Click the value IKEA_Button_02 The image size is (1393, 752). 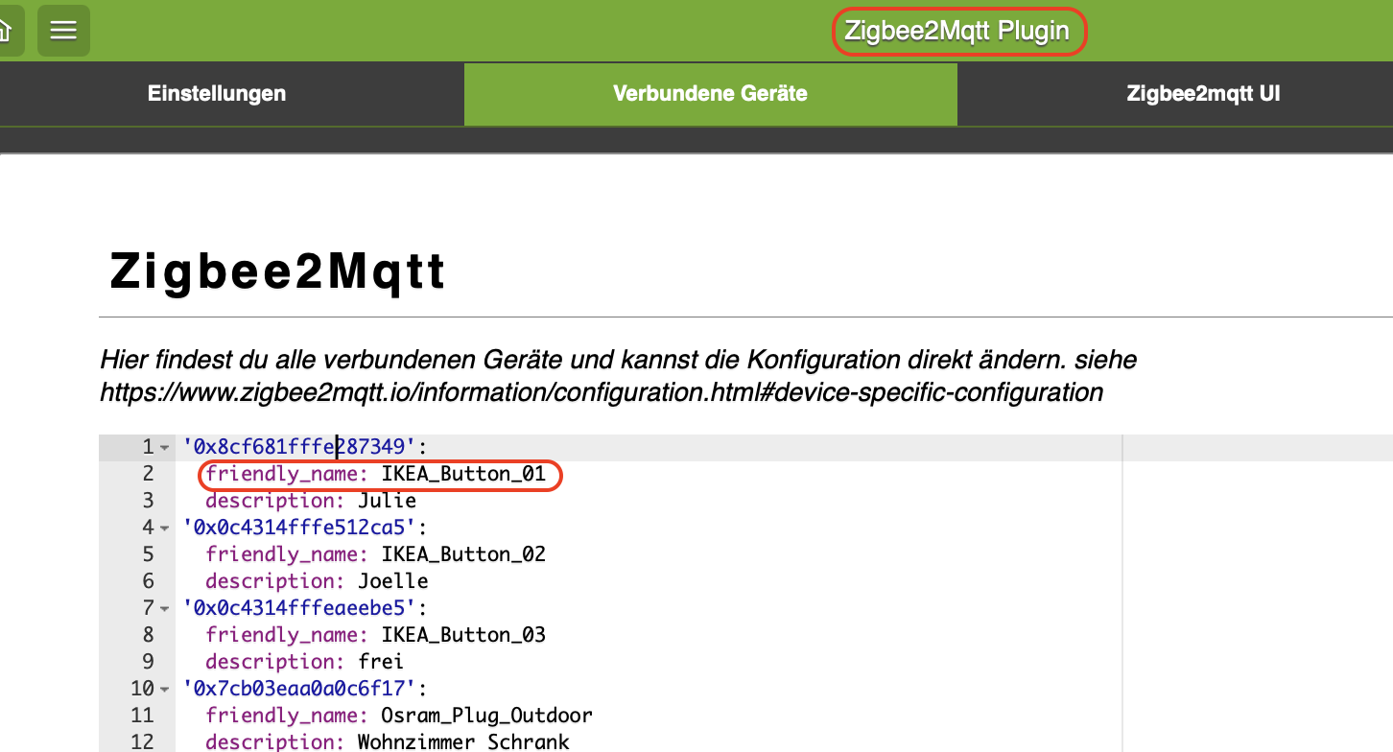[x=463, y=554]
